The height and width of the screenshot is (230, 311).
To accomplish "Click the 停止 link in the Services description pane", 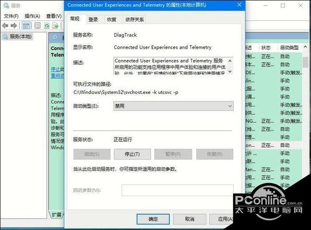I will (x=55, y=69).
